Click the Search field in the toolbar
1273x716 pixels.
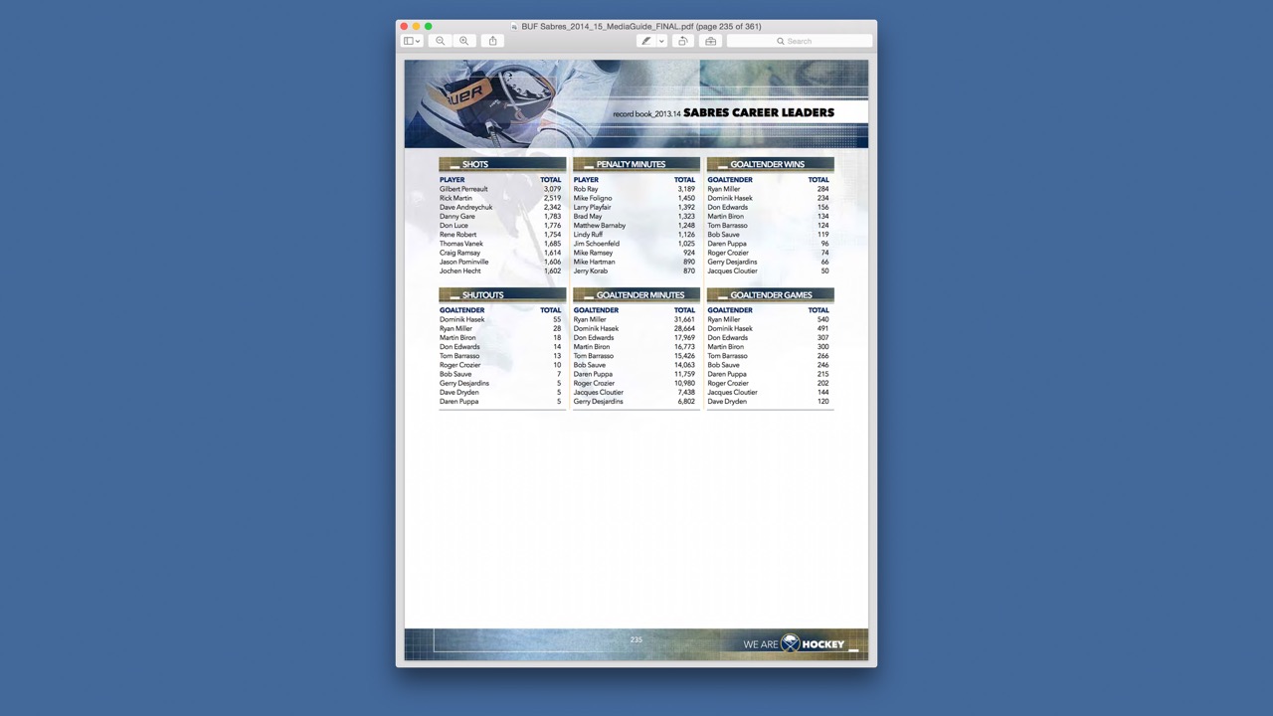(x=800, y=41)
